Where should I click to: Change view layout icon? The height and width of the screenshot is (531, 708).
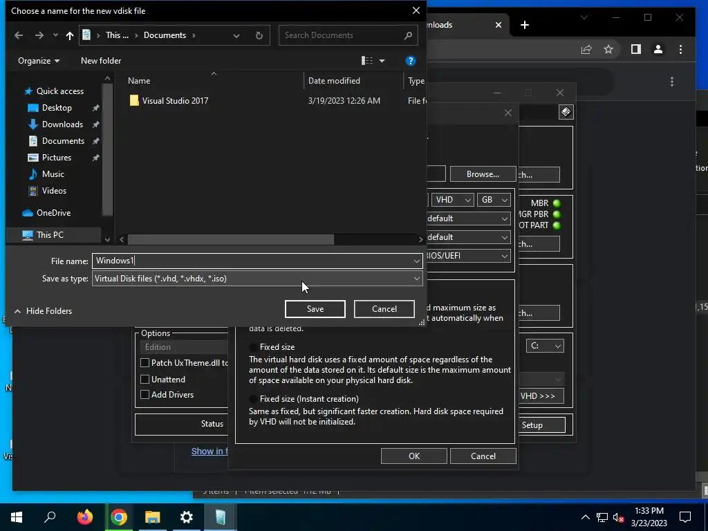coord(367,61)
